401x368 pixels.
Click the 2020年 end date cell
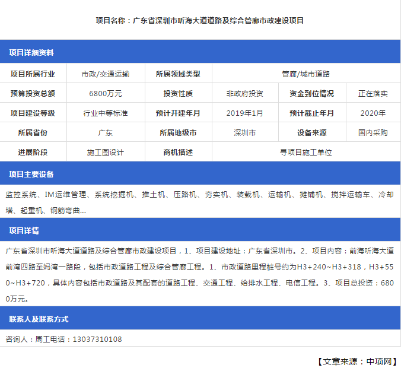coord(373,113)
